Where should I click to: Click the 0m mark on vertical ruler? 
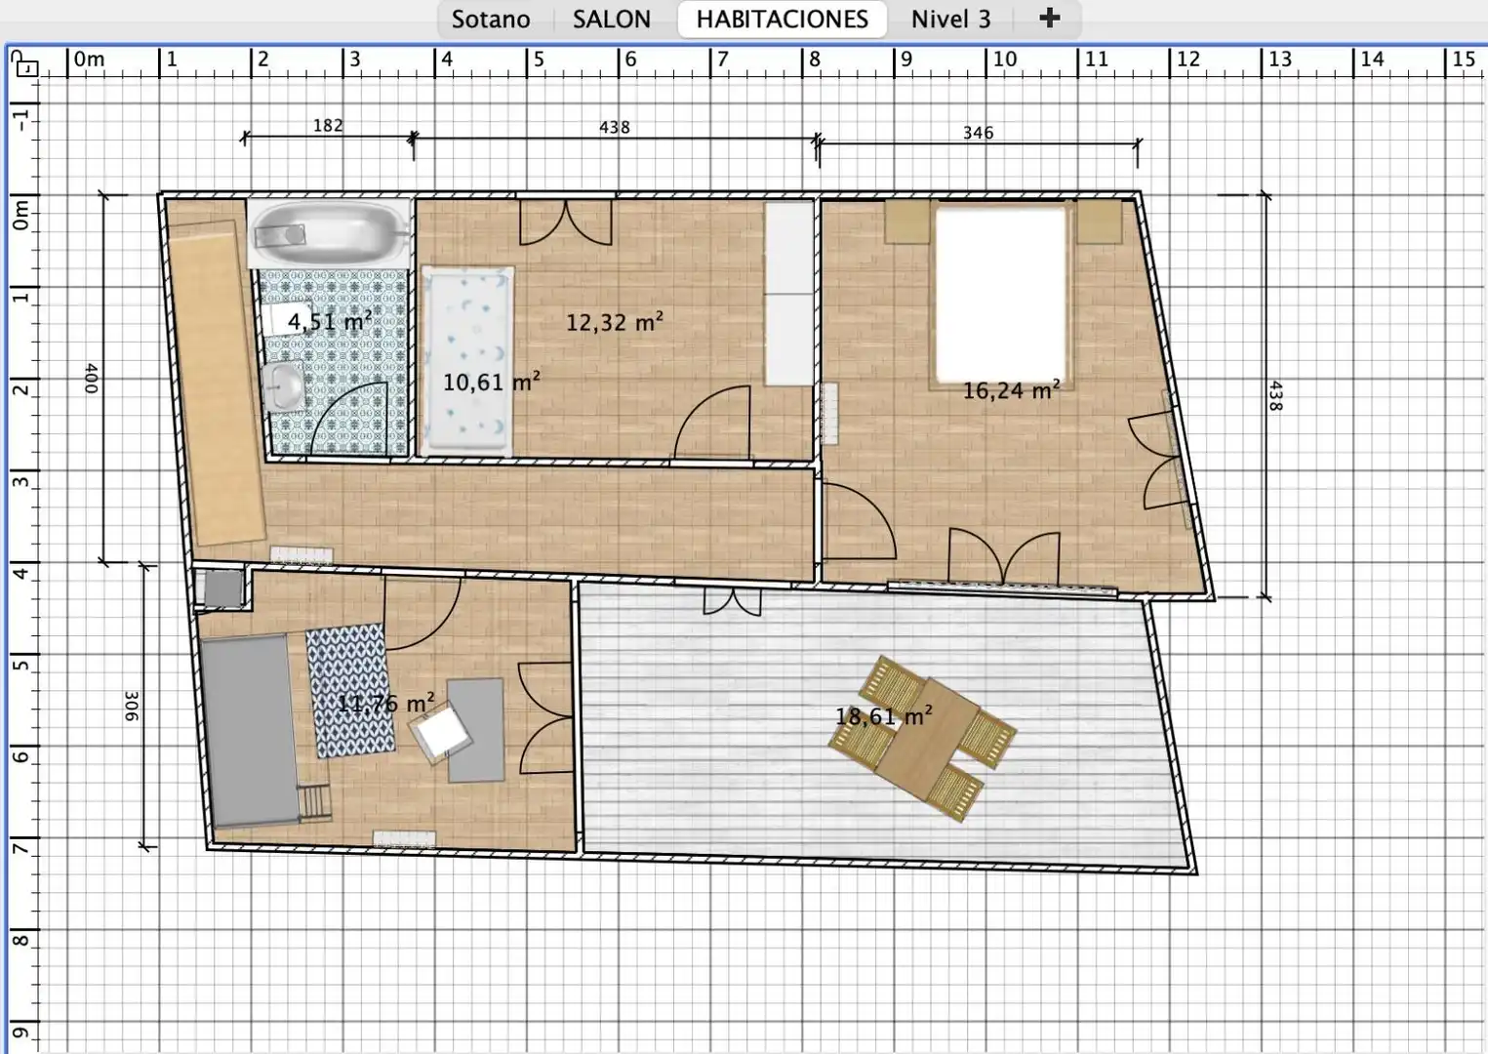click(x=20, y=216)
